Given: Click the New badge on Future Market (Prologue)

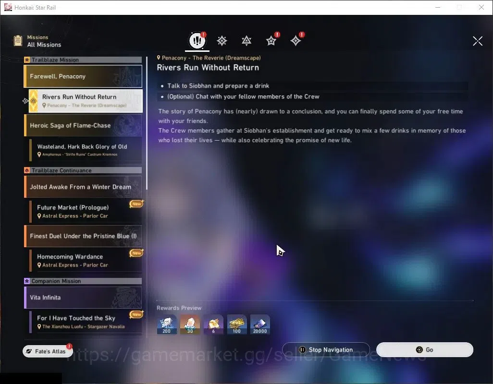Looking at the screenshot, I should pyautogui.click(x=136, y=204).
